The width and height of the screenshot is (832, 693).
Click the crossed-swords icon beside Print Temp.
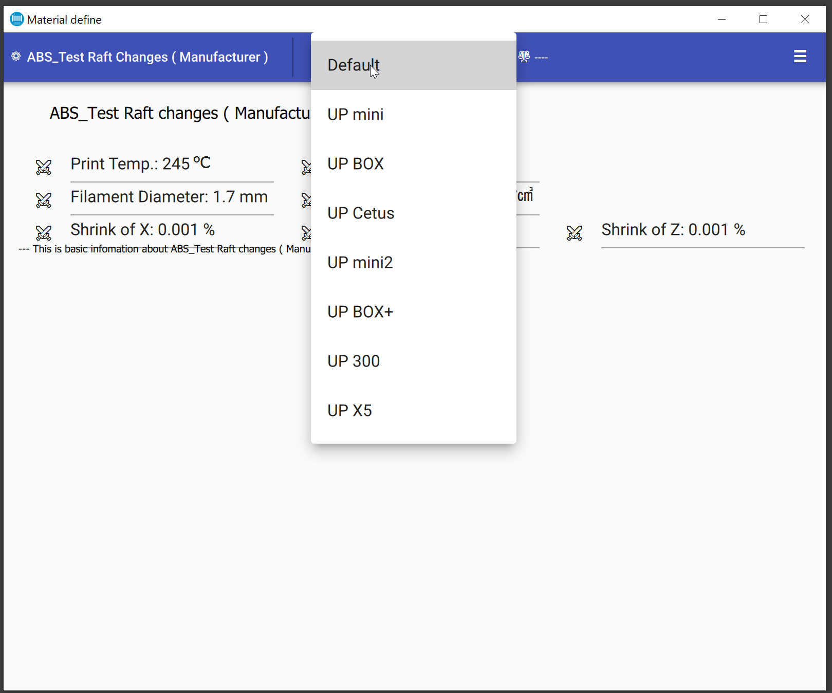(x=44, y=167)
